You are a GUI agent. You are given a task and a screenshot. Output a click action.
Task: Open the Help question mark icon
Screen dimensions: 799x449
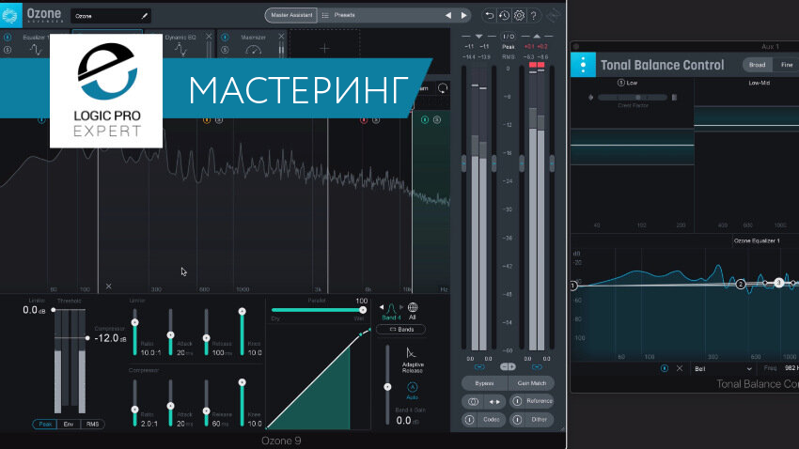tap(534, 15)
